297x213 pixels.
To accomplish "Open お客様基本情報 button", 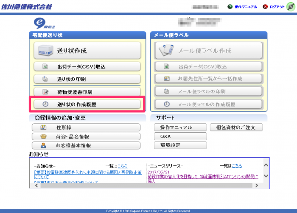I will (x=86, y=145).
